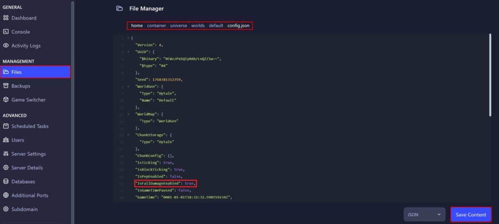
Task: Click the Backups archive icon
Action: tap(6, 86)
